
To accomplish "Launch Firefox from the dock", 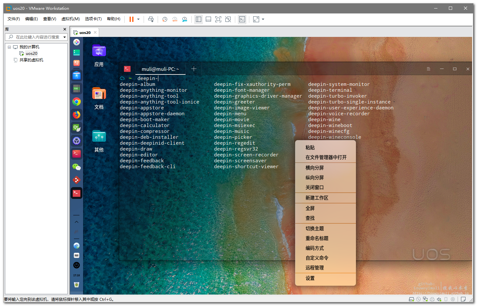I will click(x=77, y=115).
